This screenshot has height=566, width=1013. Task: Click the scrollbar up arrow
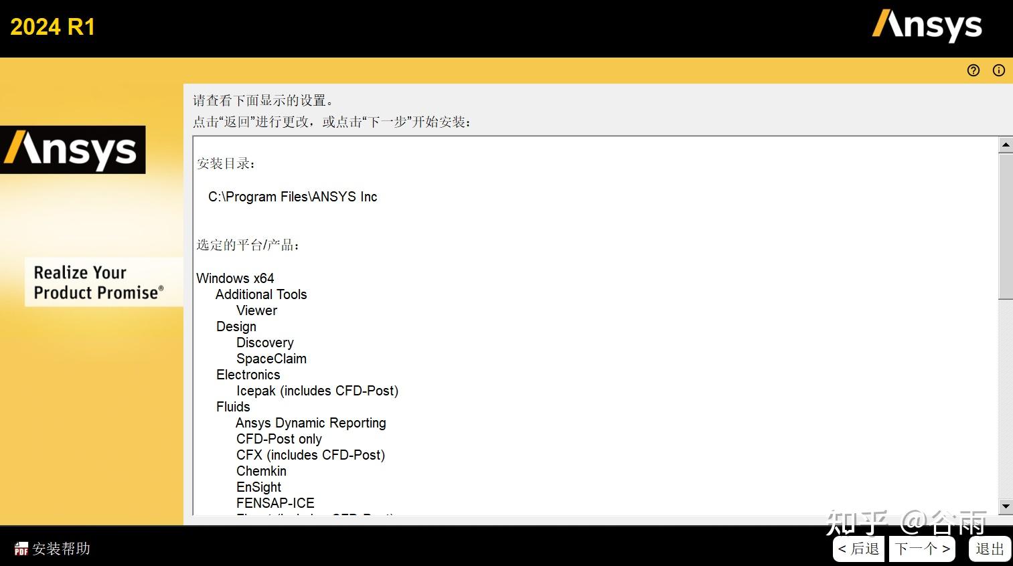click(x=1005, y=144)
